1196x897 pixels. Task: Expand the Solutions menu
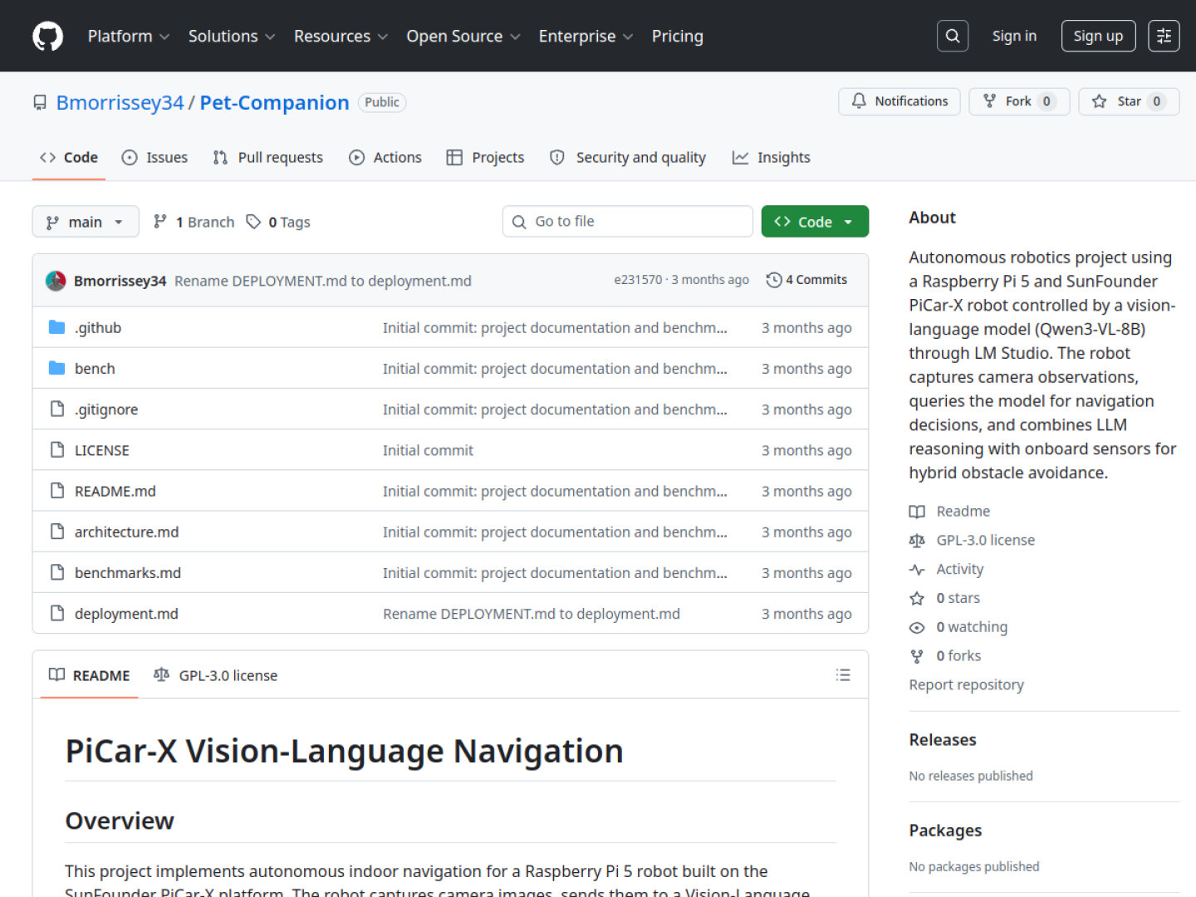point(232,36)
